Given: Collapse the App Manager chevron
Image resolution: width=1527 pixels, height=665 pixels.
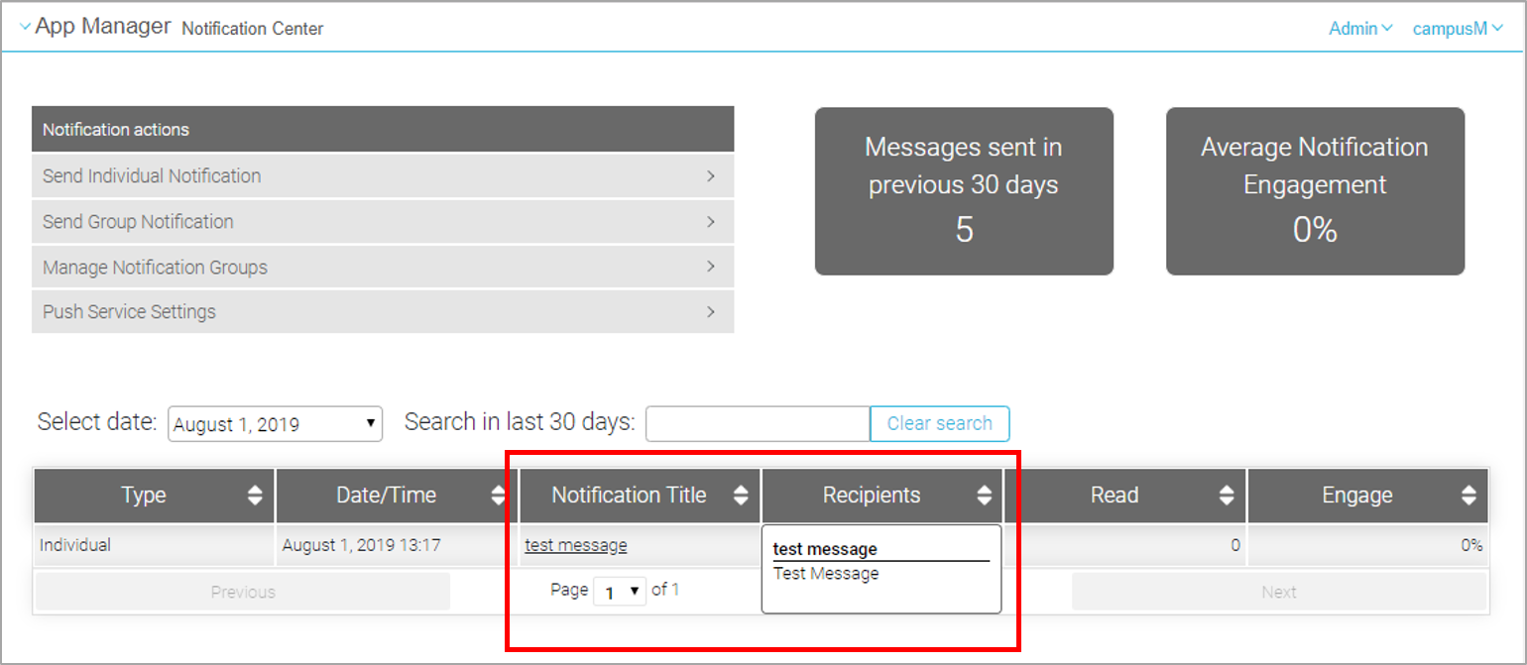Looking at the screenshot, I should [26, 27].
